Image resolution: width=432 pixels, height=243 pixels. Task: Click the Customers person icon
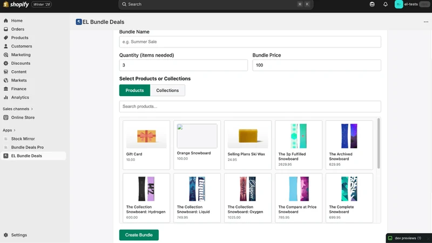pos(6,46)
